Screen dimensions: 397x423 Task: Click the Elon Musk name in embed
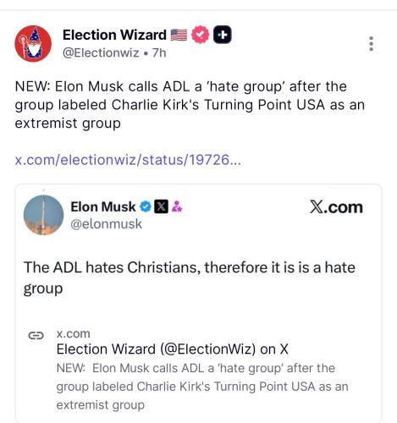[x=103, y=206]
